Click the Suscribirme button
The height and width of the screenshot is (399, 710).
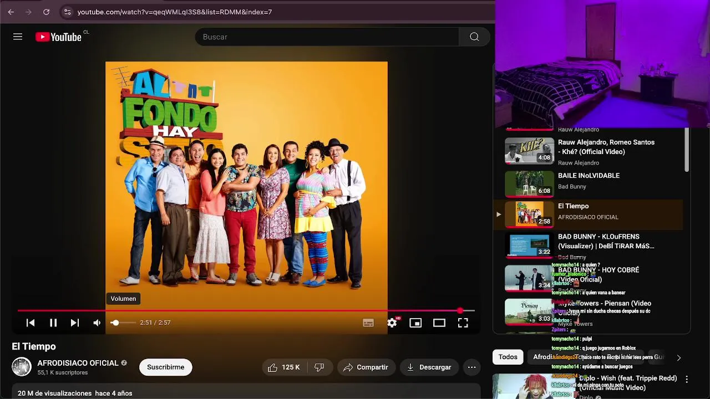click(166, 367)
